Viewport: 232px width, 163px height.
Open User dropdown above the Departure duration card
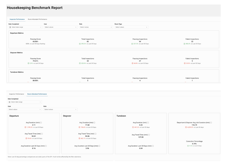tap(25, 109)
